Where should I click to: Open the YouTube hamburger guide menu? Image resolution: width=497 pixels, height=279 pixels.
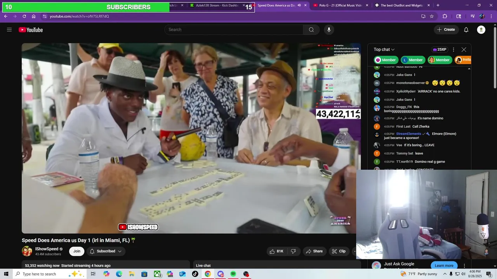[9, 30]
